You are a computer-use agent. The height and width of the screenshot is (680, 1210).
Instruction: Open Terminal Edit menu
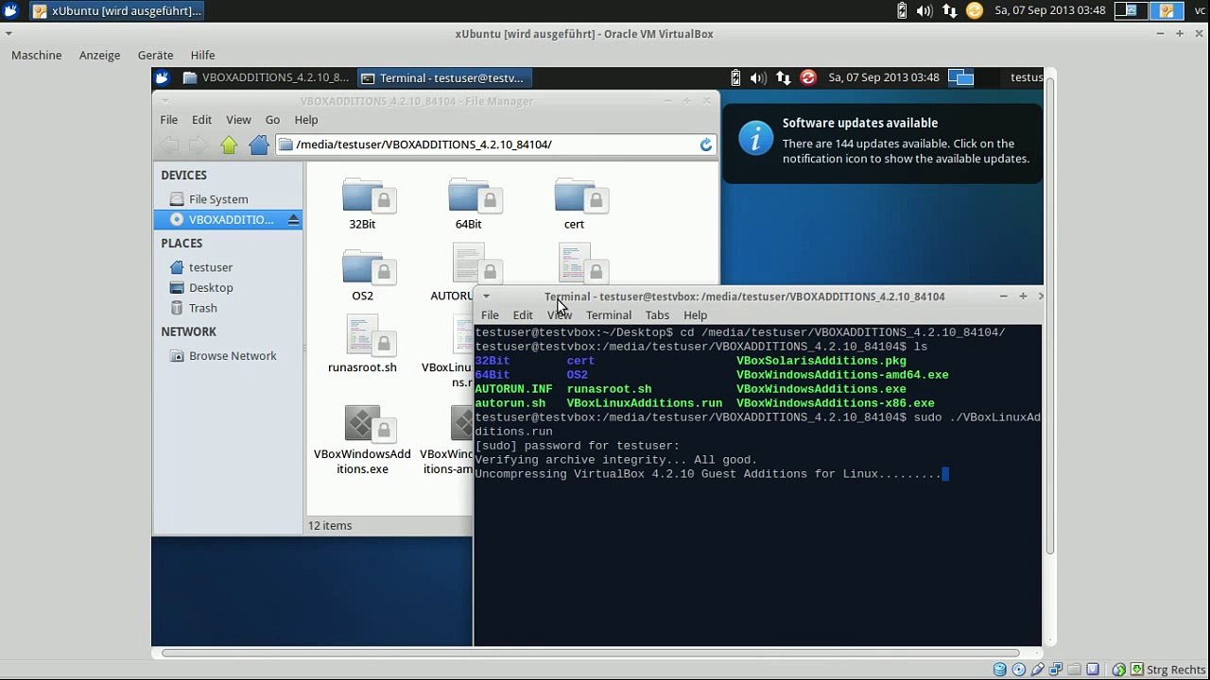click(523, 315)
